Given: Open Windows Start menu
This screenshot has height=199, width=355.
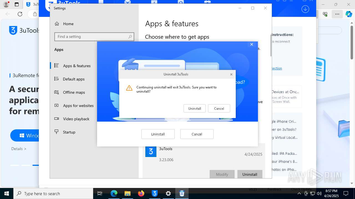Looking at the screenshot, I should [x=7, y=193].
